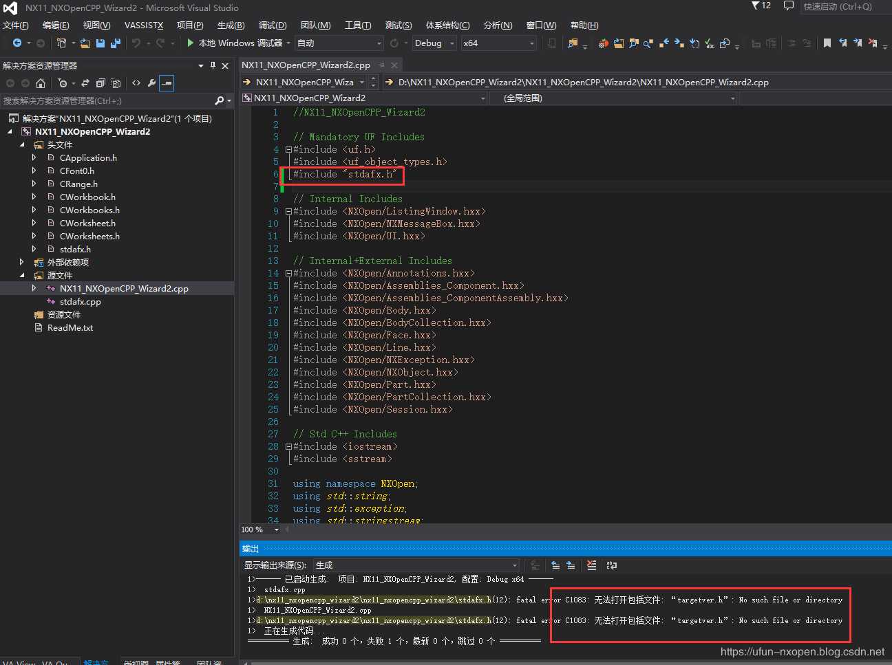This screenshot has height=665, width=892.
Task: Click the Solution Explorer search field
Action: pyautogui.click(x=107, y=100)
